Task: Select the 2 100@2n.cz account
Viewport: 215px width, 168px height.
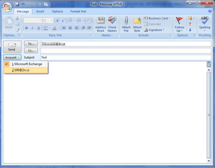Action: (26, 70)
